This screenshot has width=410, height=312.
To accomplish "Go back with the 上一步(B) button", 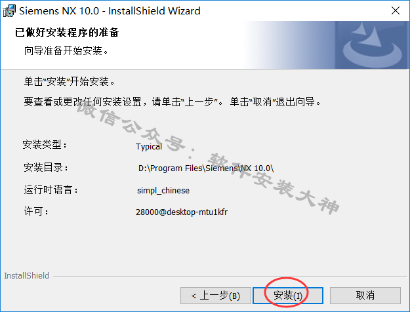I will click(216, 296).
